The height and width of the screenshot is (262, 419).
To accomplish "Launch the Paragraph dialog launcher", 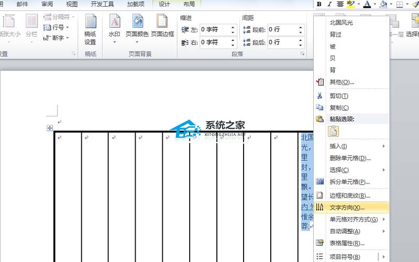I will pyautogui.click(x=302, y=54).
